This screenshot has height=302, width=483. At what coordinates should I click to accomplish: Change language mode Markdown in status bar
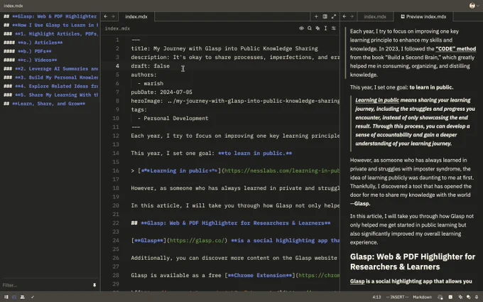pos(422,297)
